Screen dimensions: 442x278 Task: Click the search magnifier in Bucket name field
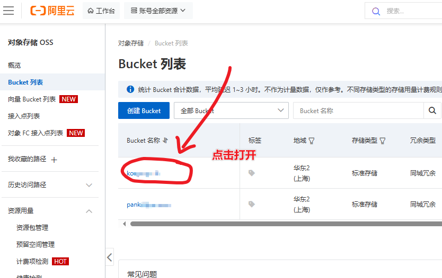coord(432,110)
